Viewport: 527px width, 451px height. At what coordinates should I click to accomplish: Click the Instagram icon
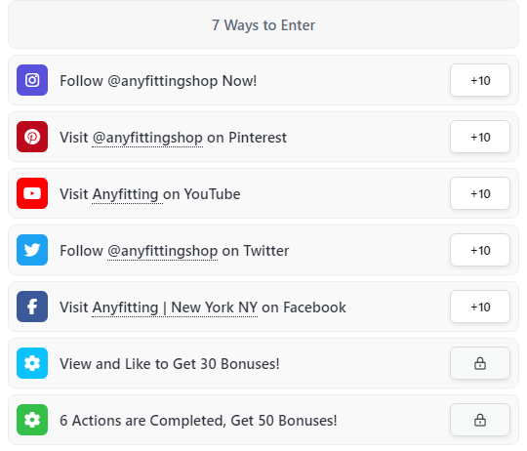[x=32, y=80]
